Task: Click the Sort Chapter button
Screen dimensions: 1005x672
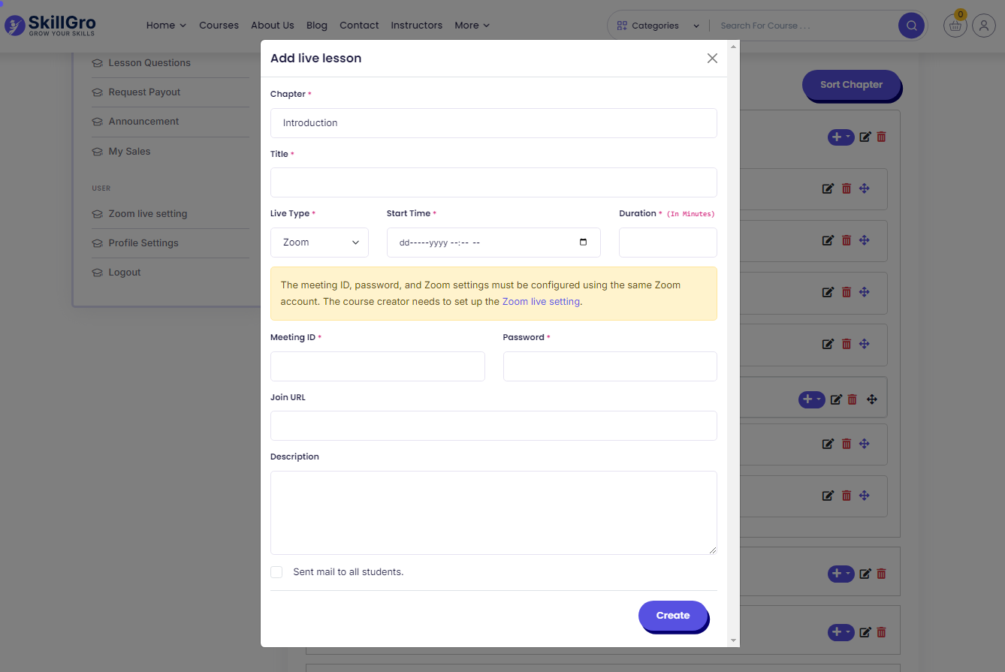Action: pyautogui.click(x=851, y=85)
